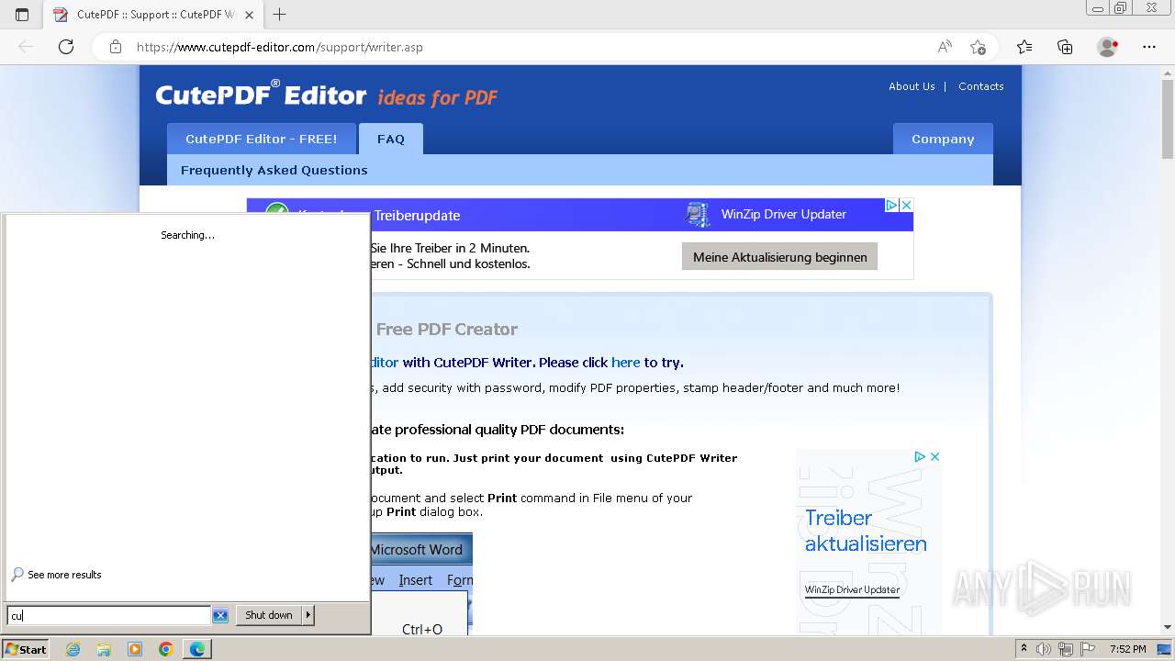
Task: Click the 'here' link to try
Action: (626, 363)
